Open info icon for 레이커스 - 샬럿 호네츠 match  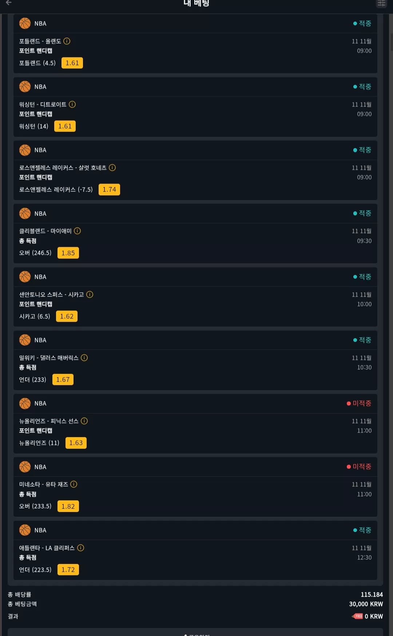click(112, 168)
